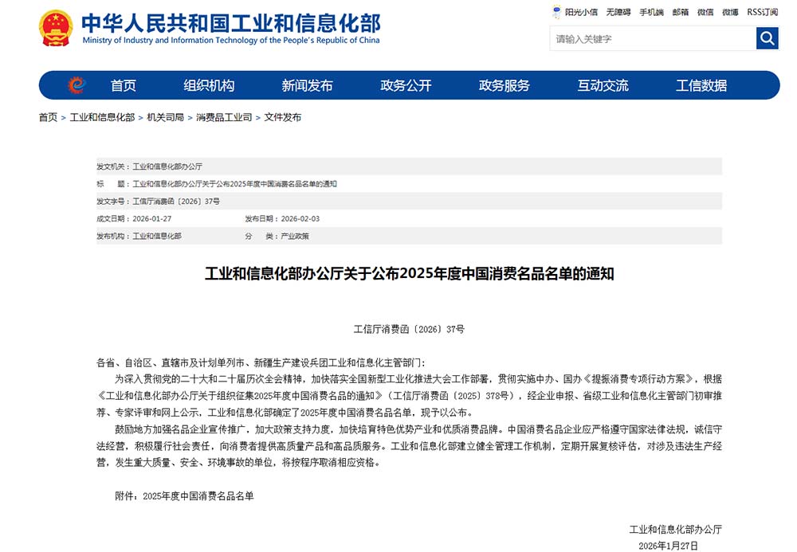
Task: Subscribe via the RSS订阅 link
Action: coord(762,12)
